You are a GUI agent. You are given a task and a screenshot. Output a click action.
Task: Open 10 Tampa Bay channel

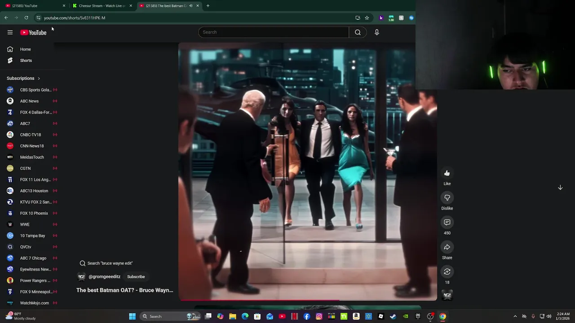(31, 236)
